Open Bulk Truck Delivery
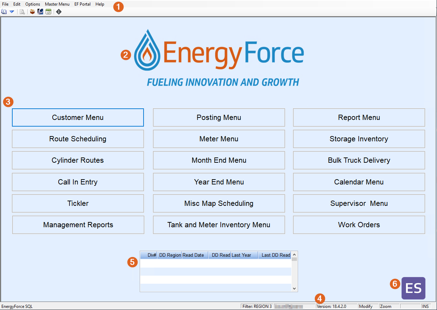This screenshot has height=310, width=437. [359, 160]
